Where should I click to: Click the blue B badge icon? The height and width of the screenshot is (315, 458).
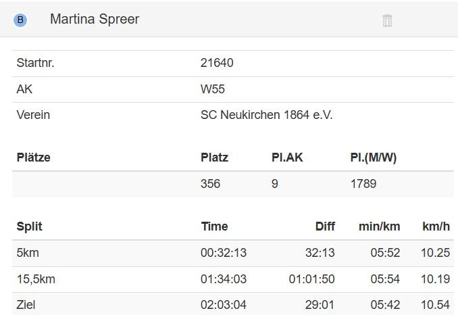pos(20,20)
